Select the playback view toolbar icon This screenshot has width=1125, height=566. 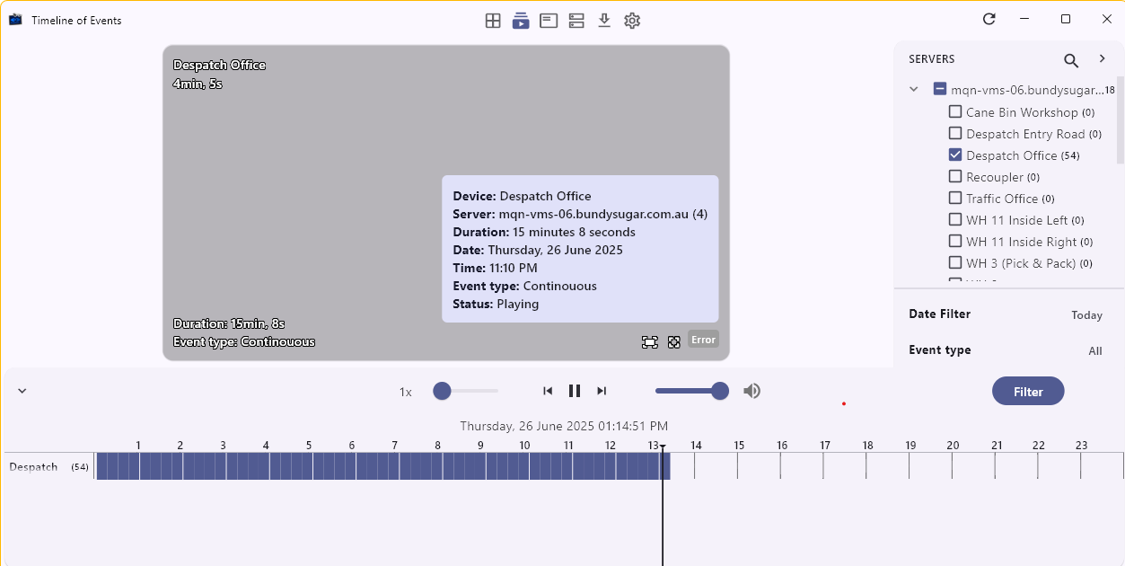click(x=521, y=21)
